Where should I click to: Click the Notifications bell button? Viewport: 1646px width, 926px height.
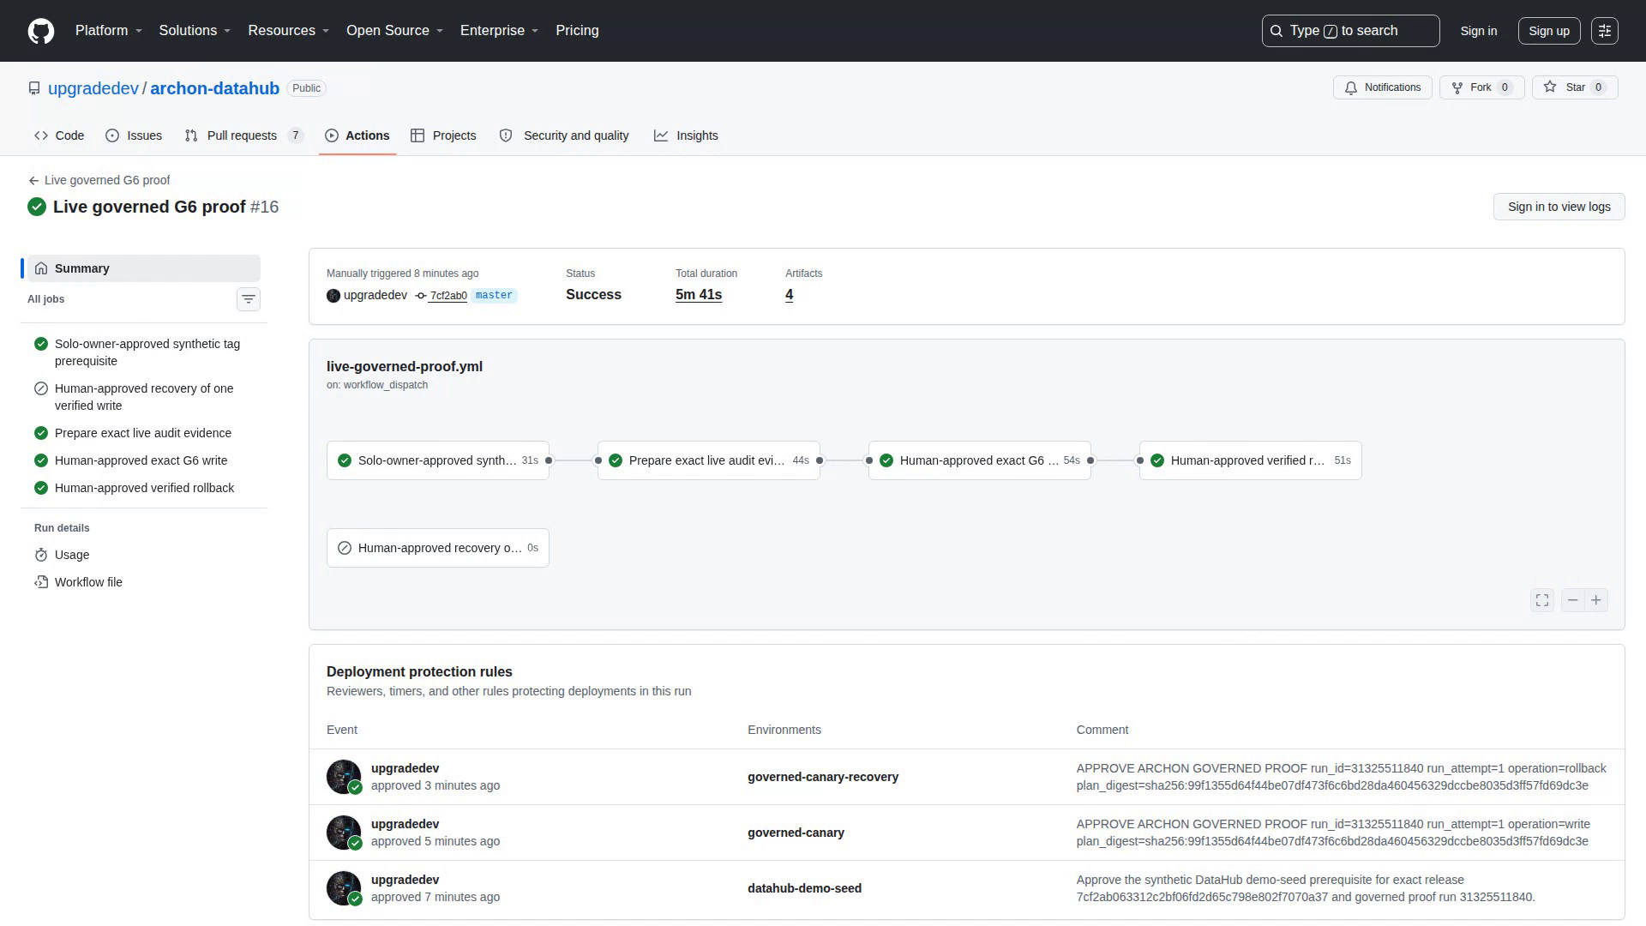(x=1382, y=87)
